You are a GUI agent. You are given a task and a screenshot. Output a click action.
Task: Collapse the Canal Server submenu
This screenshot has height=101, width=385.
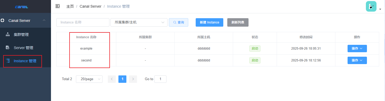25,20
